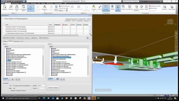Click the Допуск (Tolerance) input field
This screenshot has height=101, width=179.
point(41,86)
